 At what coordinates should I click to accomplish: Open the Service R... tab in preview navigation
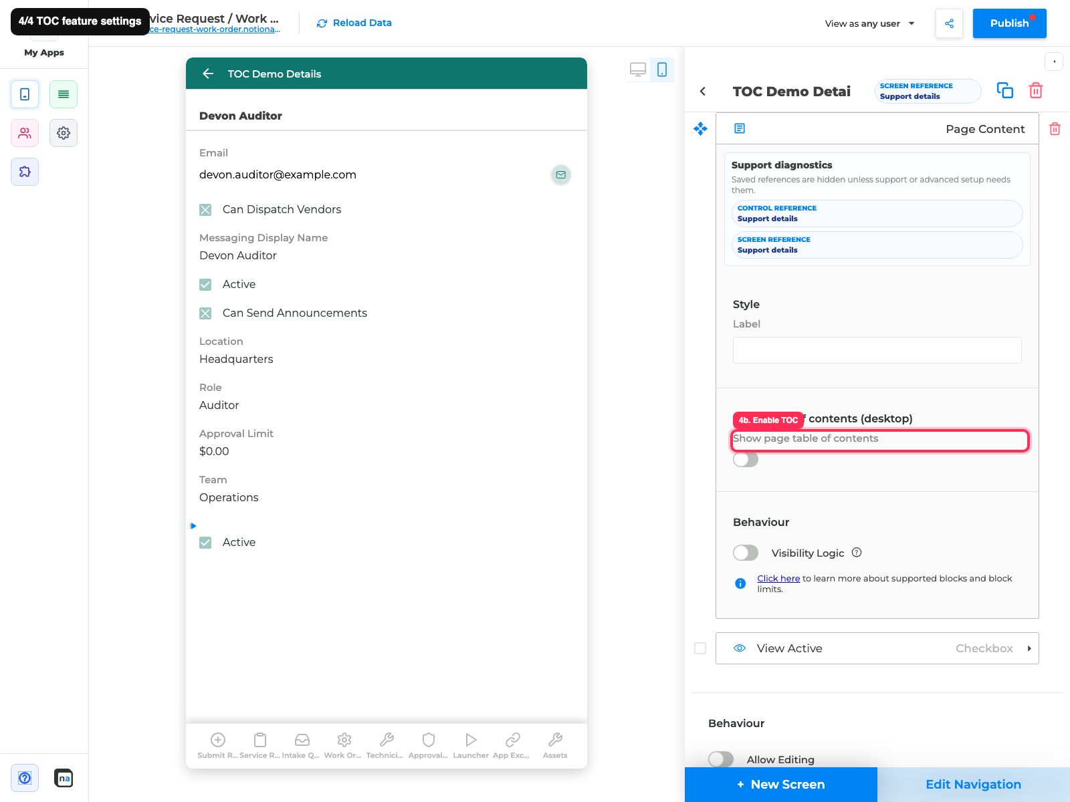(260, 745)
